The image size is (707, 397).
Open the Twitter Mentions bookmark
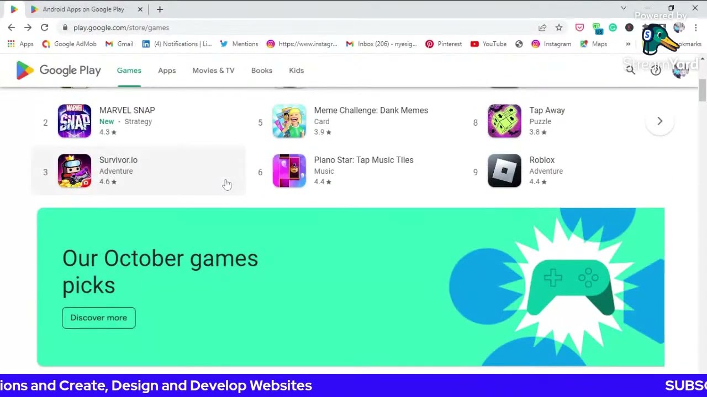click(x=239, y=44)
